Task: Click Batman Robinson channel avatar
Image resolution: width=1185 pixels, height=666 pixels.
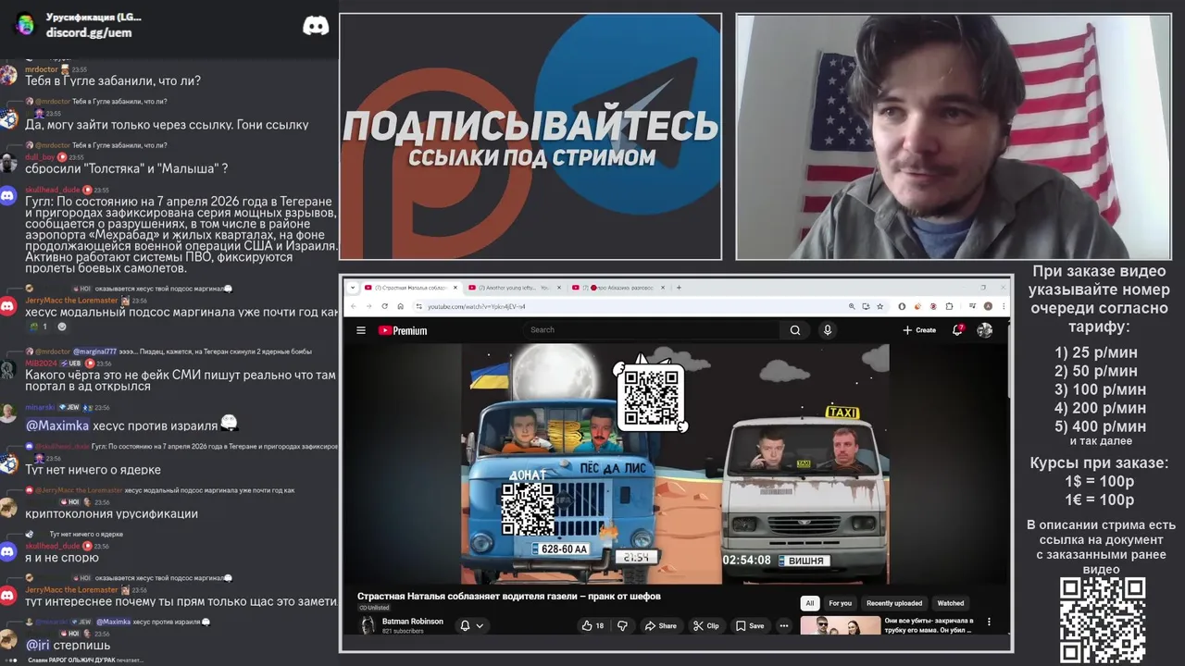Action: click(x=368, y=625)
